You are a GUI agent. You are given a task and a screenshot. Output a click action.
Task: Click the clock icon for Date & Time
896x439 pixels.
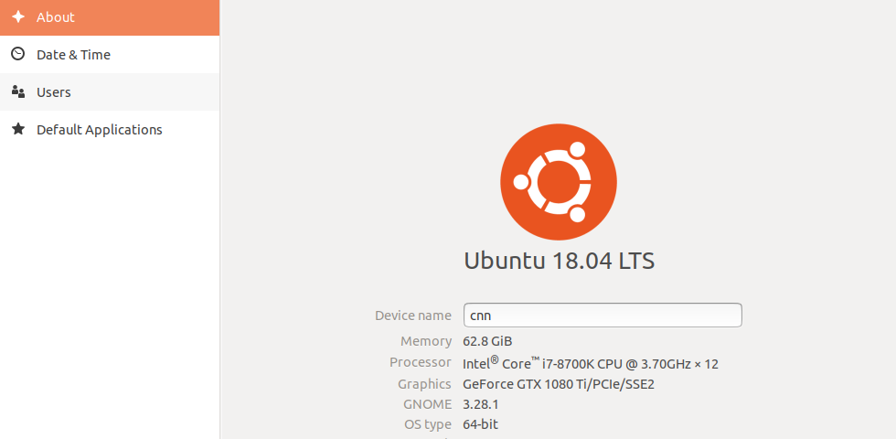(x=18, y=54)
